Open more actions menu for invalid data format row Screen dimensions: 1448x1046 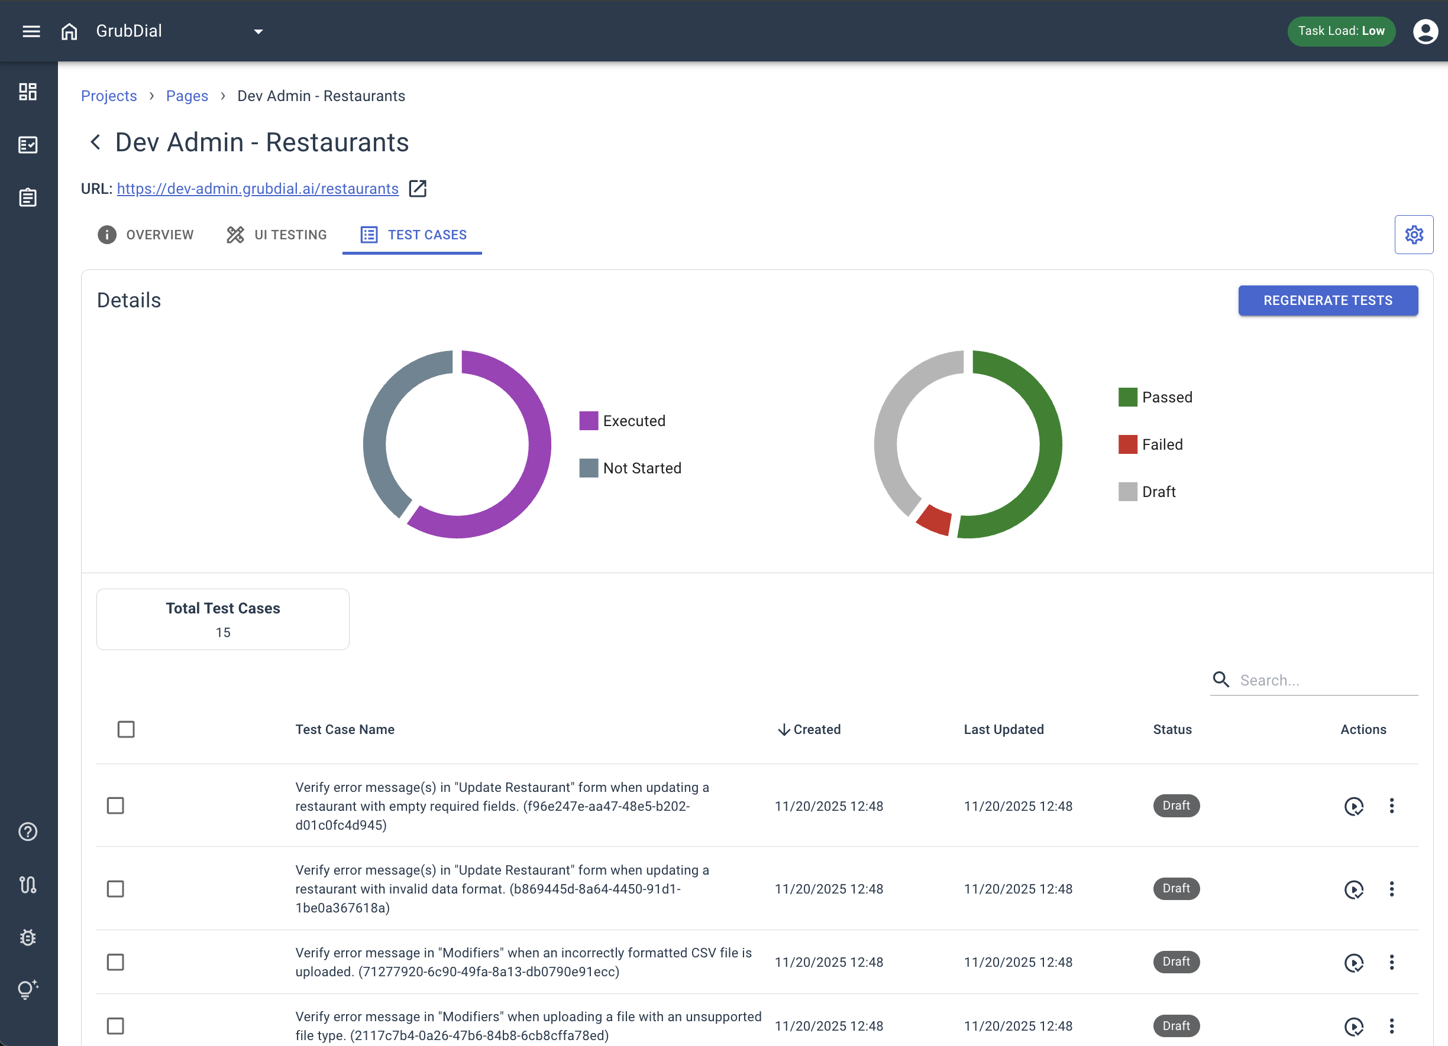(x=1392, y=889)
